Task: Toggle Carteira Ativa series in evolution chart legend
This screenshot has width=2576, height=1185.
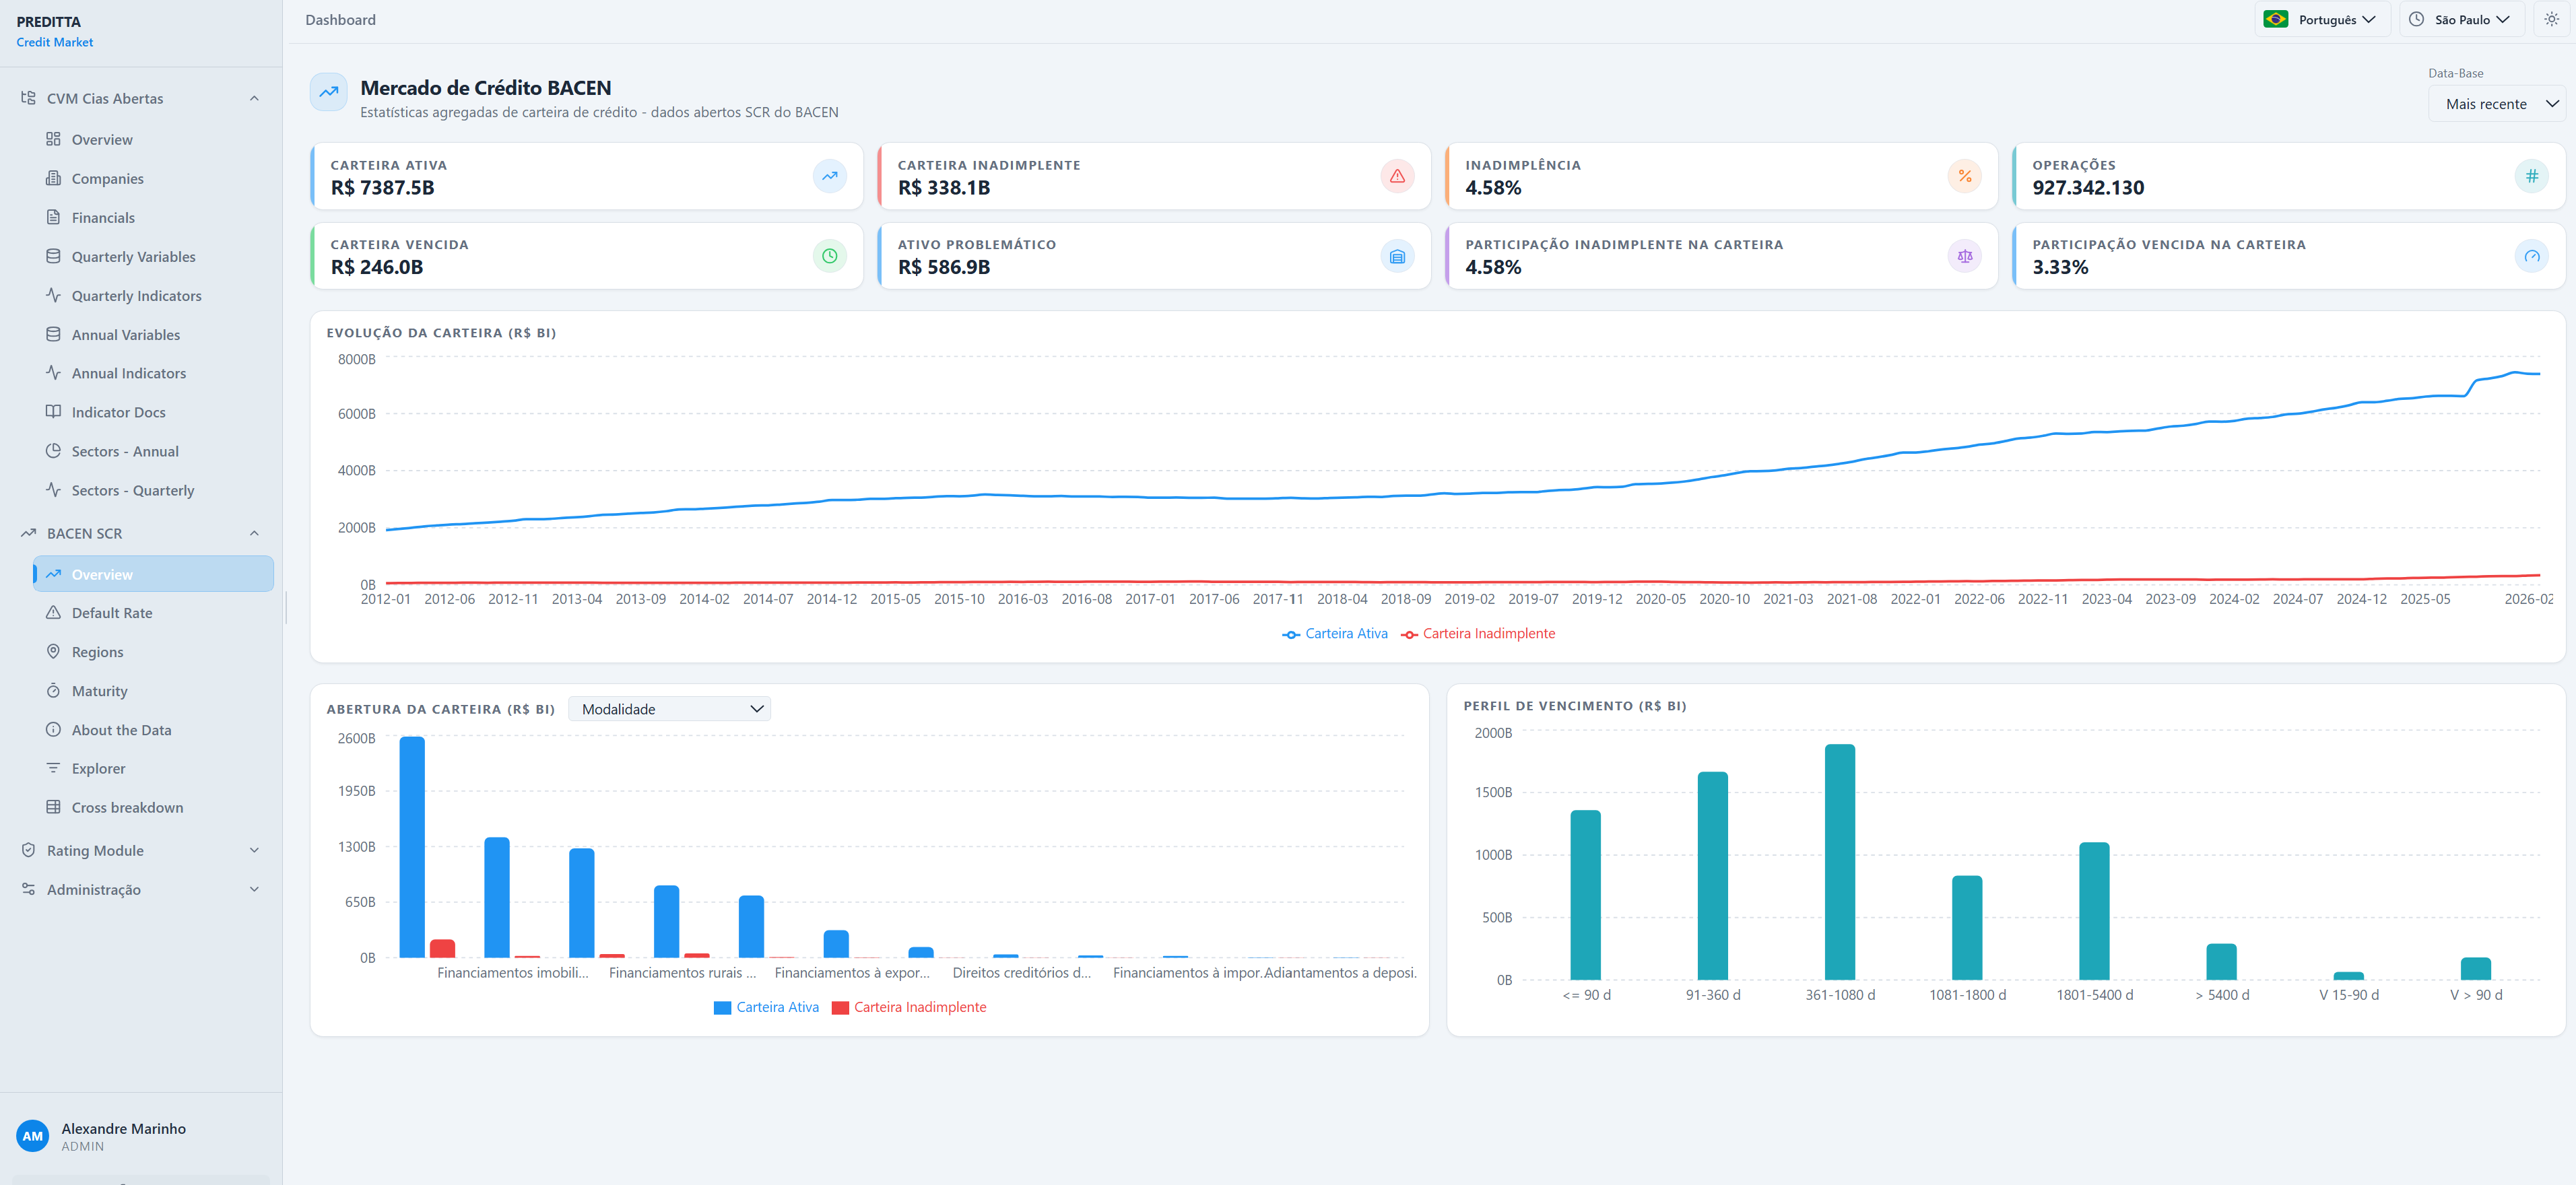Action: coord(1335,634)
